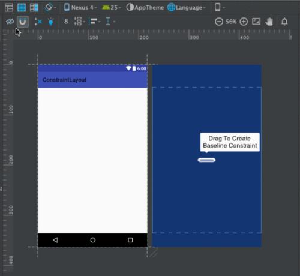Screen dimensions: 300x276
Task: Switch to Blueprint view mode
Action: (x=22, y=8)
